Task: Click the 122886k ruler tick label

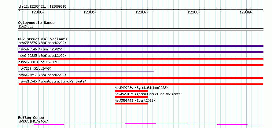Action: click(x=90, y=12)
